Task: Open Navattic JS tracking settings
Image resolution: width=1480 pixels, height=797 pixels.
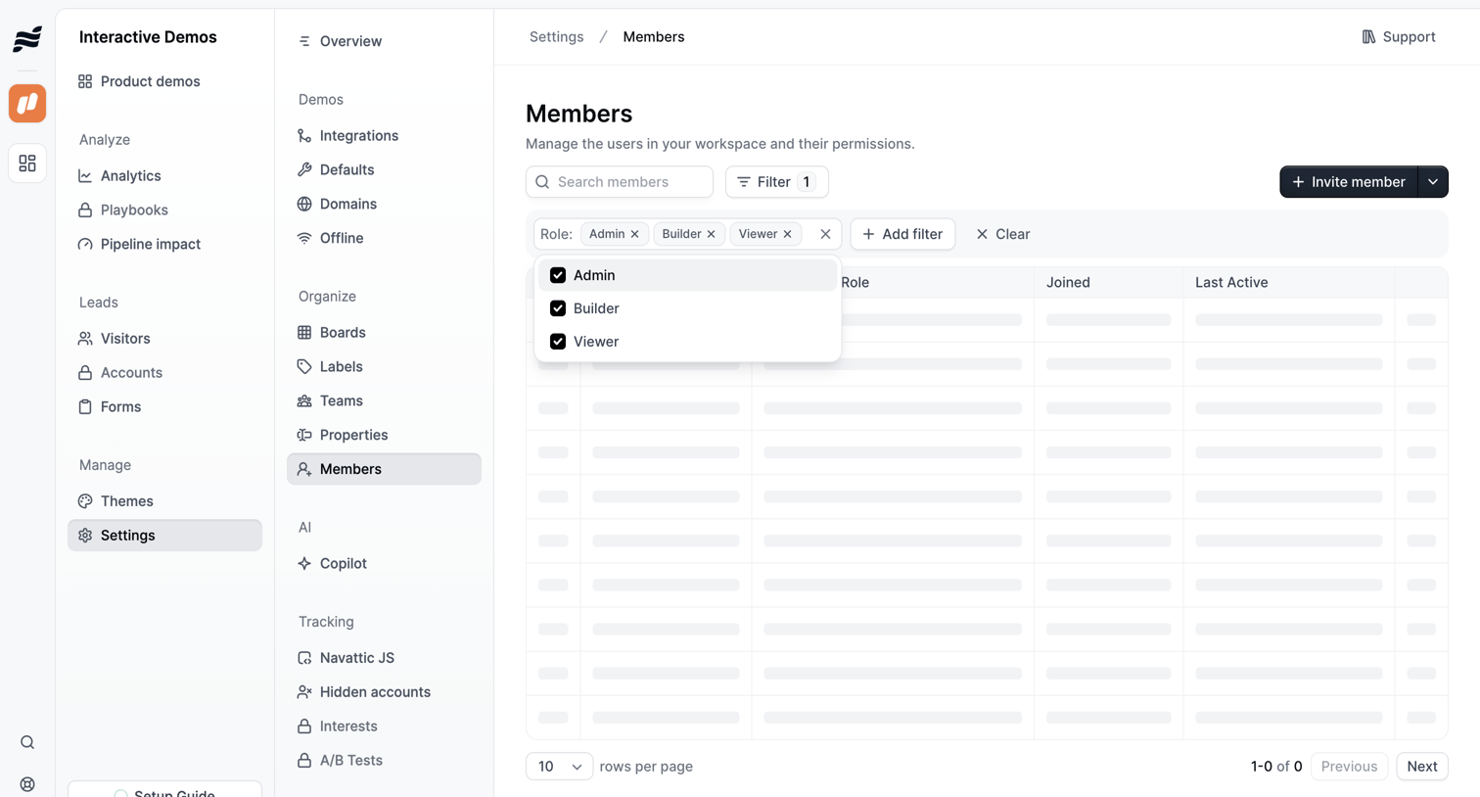Action: tap(384, 658)
